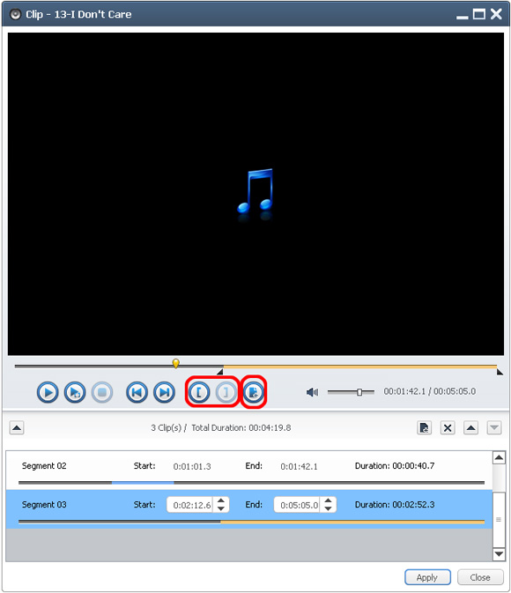
Task: Play the selected segment only
Action: [x=75, y=392]
